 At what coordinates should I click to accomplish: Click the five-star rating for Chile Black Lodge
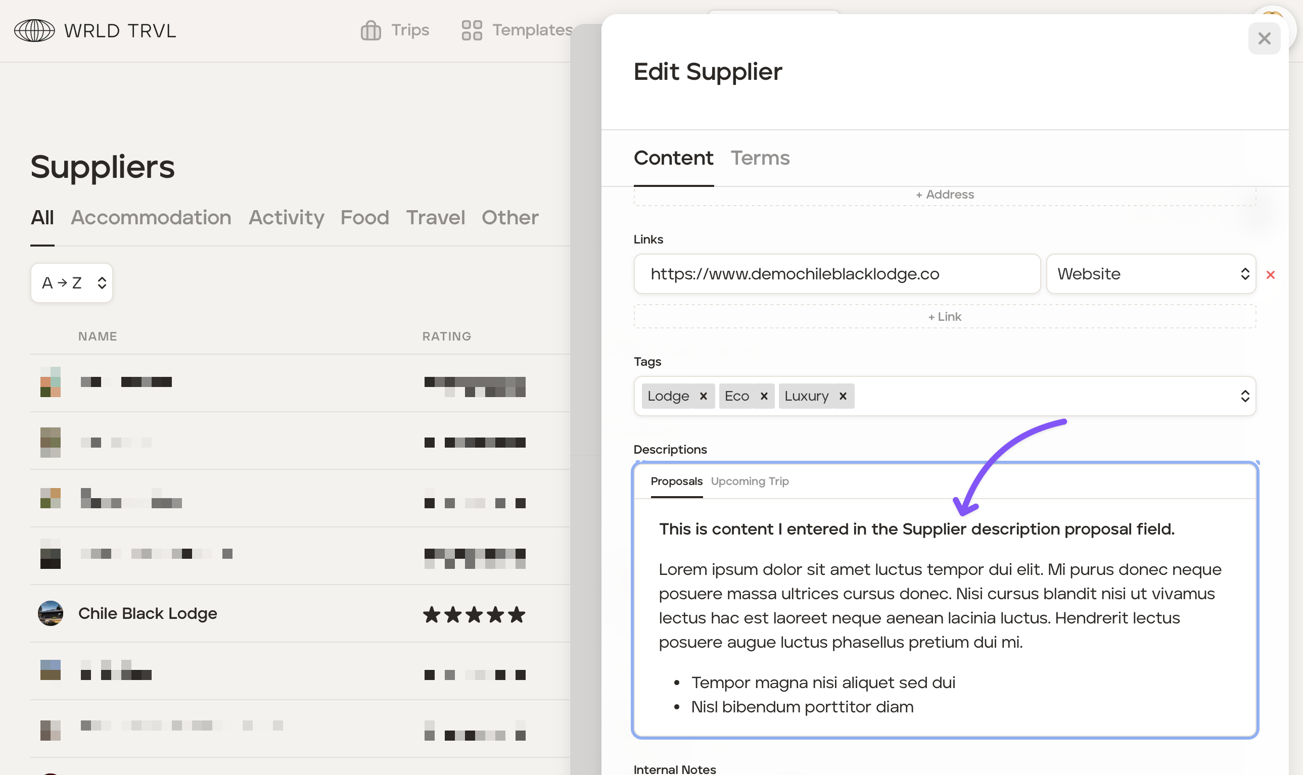click(474, 615)
